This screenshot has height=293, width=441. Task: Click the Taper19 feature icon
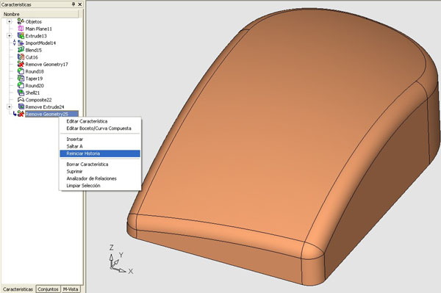pos(21,79)
